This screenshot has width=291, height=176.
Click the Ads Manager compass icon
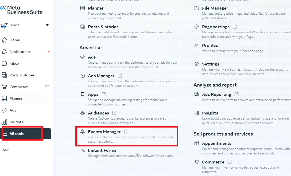(83, 76)
